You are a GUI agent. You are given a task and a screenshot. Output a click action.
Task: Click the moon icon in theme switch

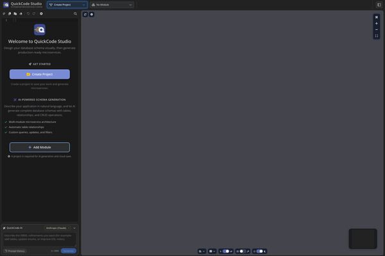coord(265,251)
